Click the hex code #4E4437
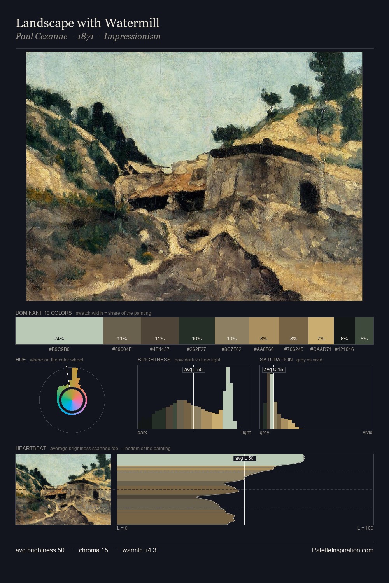The width and height of the screenshot is (389, 583). [x=160, y=349]
